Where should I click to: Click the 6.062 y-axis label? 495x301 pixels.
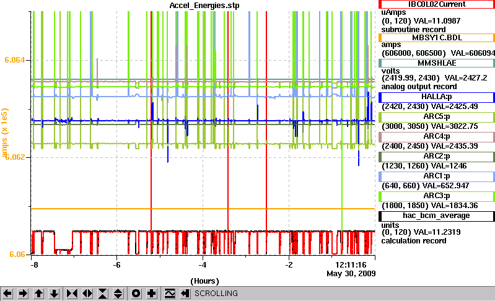point(15,157)
